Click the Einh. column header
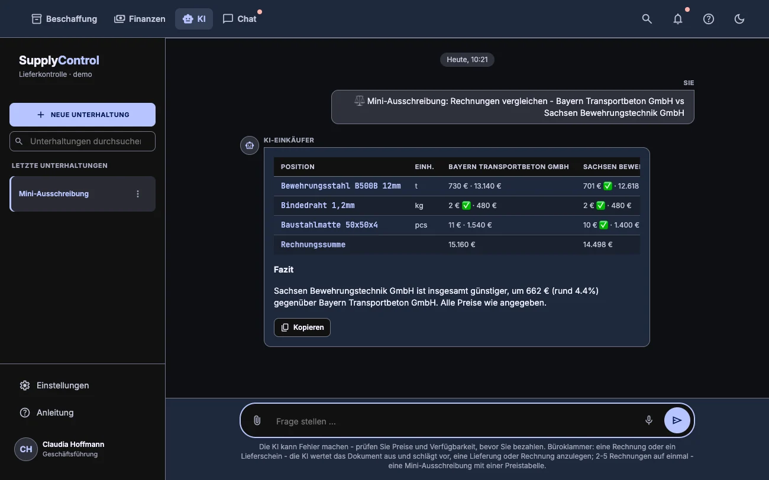This screenshot has width=769, height=480. coord(424,167)
